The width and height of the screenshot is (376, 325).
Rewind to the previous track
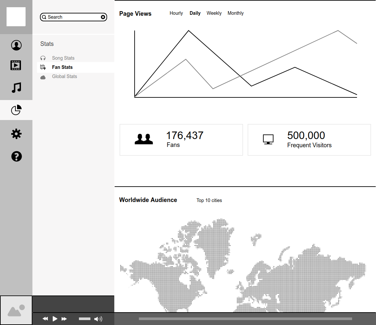pyautogui.click(x=45, y=319)
